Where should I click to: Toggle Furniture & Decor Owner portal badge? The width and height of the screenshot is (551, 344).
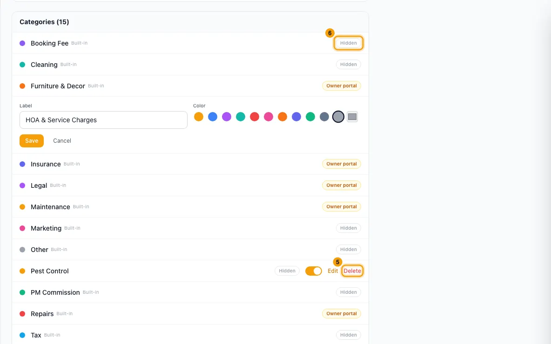click(x=342, y=86)
